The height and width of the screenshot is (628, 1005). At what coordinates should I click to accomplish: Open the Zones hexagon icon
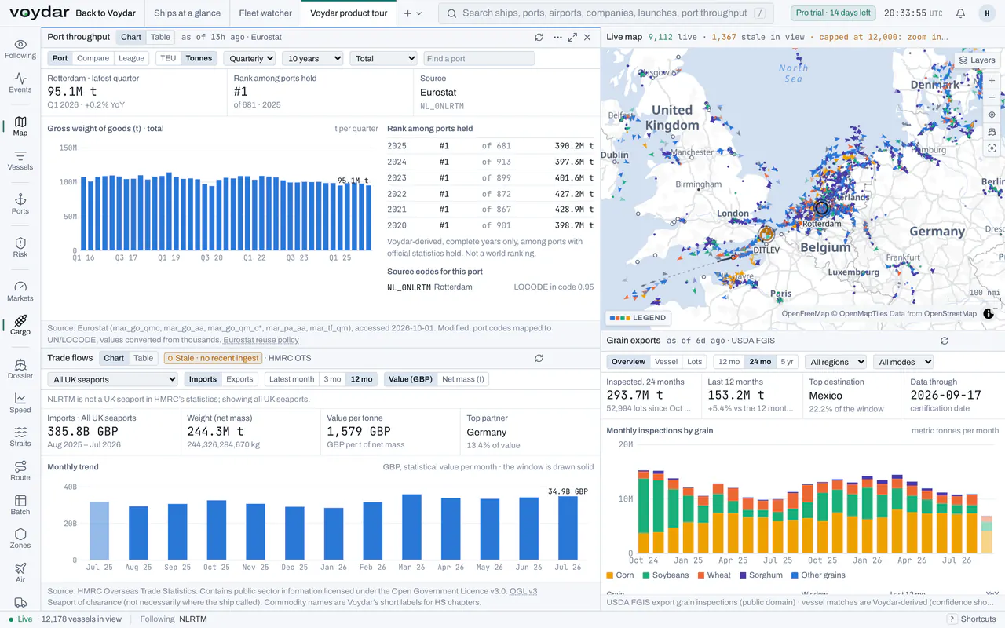(20, 539)
